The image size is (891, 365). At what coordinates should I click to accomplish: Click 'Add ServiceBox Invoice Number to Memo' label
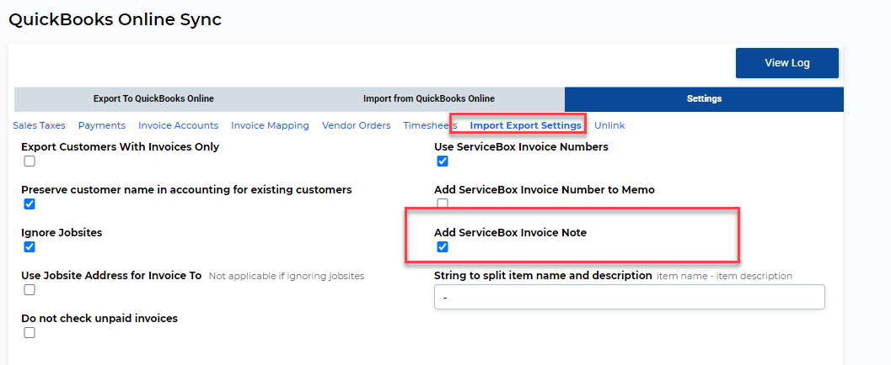point(545,190)
